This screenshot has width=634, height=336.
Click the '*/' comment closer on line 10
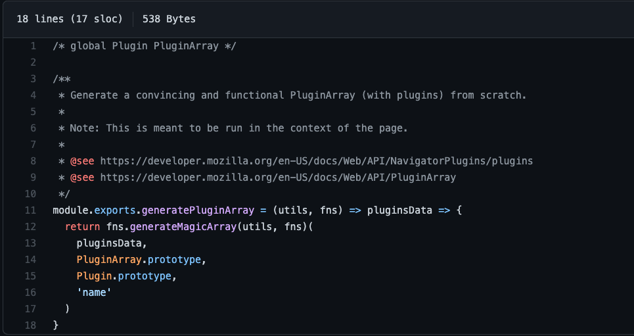point(64,194)
